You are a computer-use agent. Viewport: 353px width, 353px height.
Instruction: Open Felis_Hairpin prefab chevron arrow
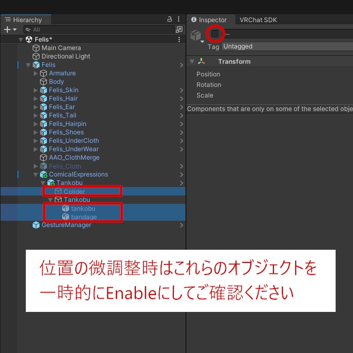181,124
